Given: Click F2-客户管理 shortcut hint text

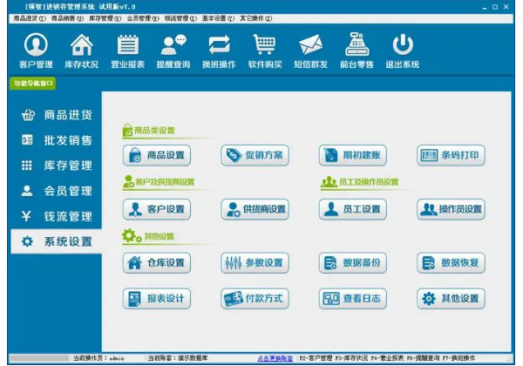Looking at the screenshot, I should [x=316, y=359].
